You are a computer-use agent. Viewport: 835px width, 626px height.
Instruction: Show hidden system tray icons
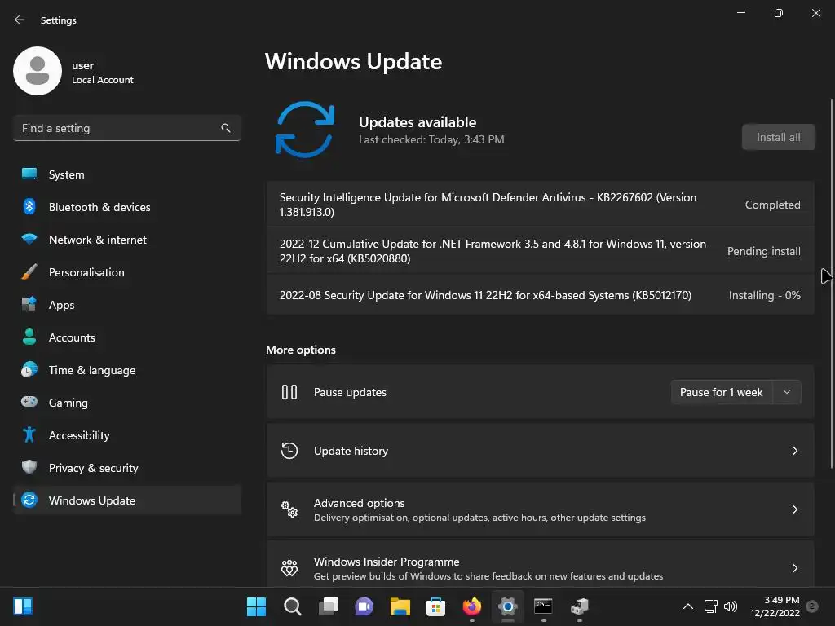tap(687, 606)
